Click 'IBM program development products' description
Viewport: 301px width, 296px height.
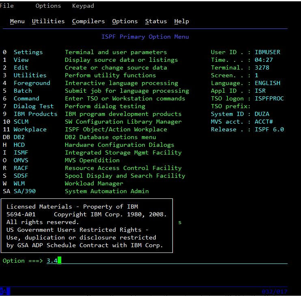click(x=123, y=114)
